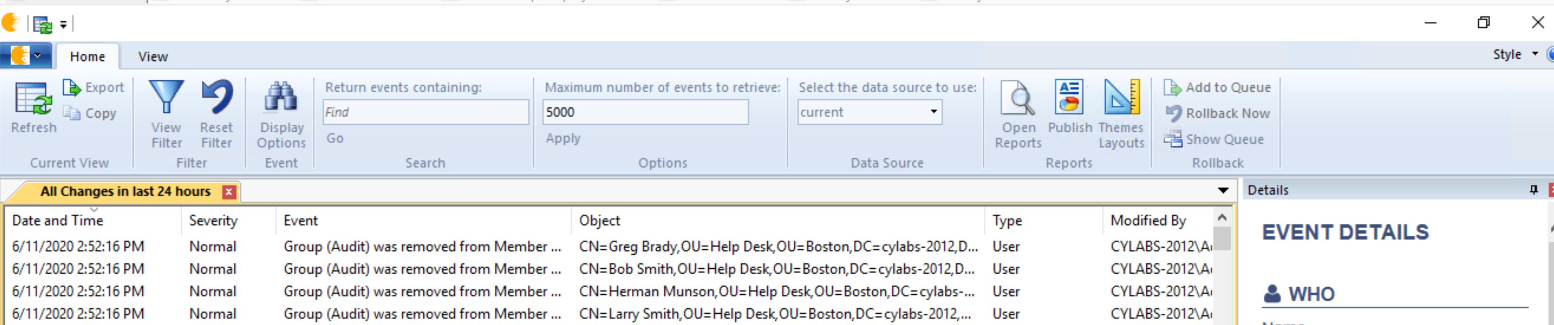Click the quick access refresh table icon
The image size is (1554, 325).
click(42, 25)
